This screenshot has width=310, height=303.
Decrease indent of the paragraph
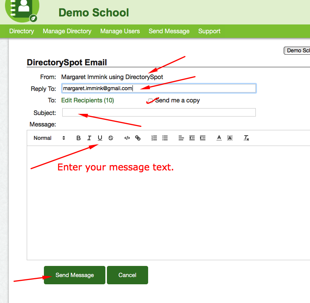[x=192, y=138]
